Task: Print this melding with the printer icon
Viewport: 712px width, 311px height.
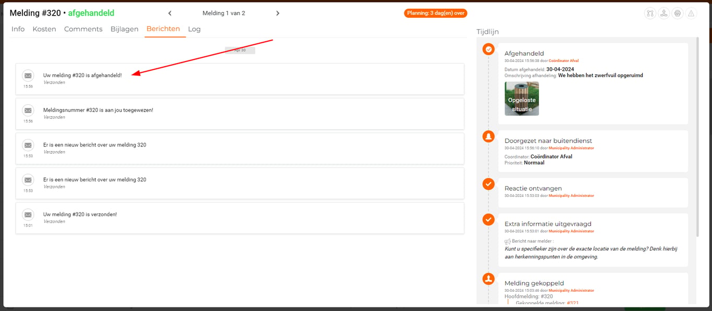Action: tap(677, 14)
